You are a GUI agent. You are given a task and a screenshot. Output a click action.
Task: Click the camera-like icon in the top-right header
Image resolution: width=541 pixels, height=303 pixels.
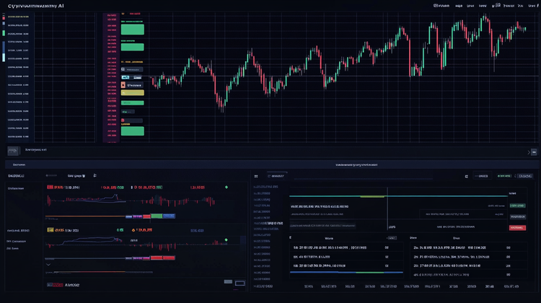498,5
